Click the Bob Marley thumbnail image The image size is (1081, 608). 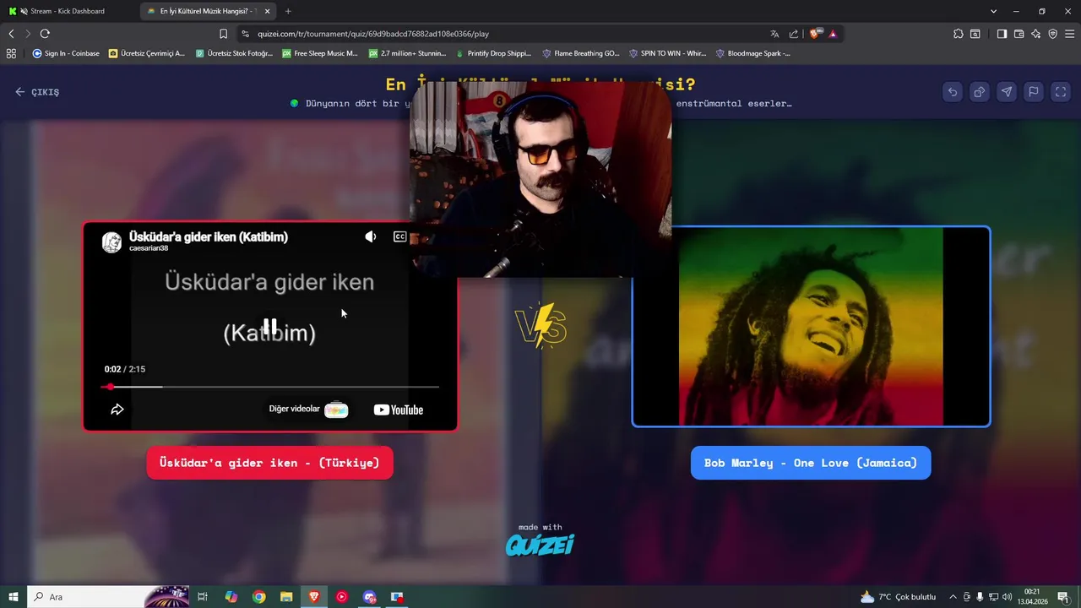(811, 327)
